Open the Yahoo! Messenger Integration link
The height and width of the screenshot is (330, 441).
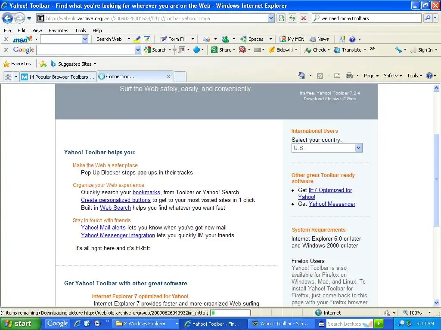point(118,235)
